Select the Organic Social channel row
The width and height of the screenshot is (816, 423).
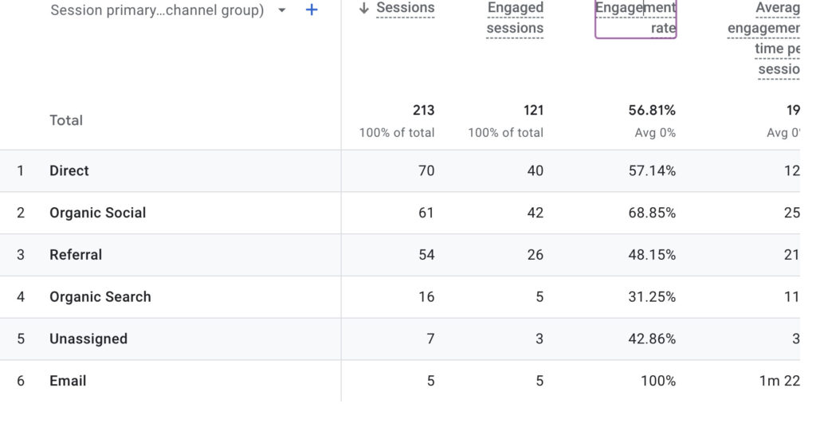97,213
